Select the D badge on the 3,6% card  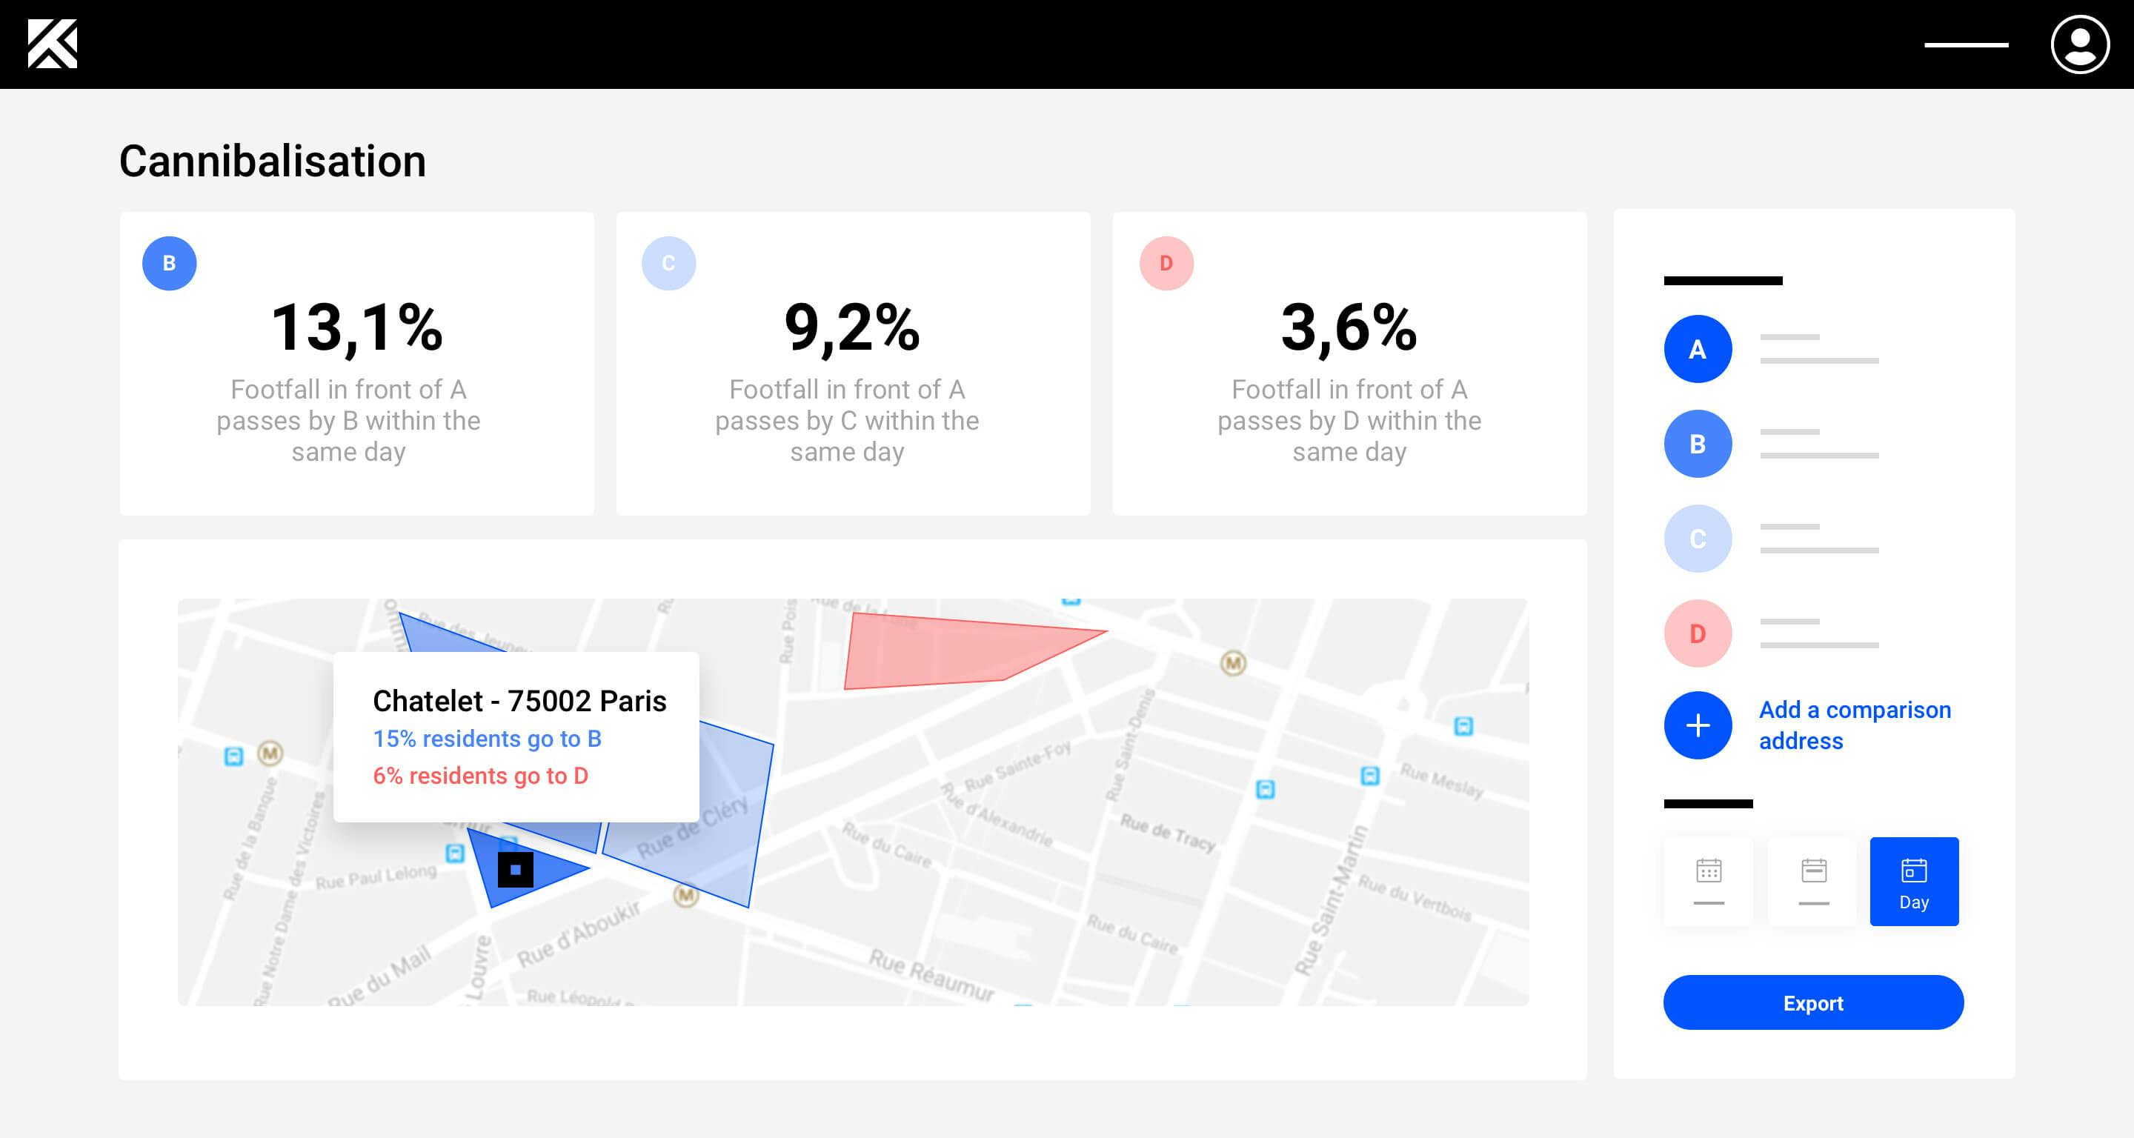1166,263
